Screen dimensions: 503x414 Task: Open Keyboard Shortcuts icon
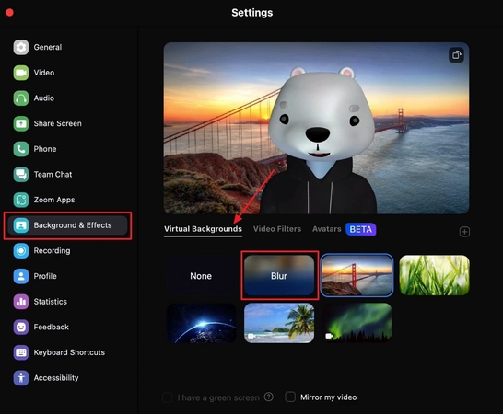point(21,352)
